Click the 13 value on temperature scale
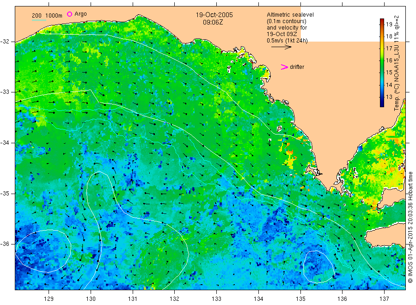The image size is (416, 305). (389, 97)
